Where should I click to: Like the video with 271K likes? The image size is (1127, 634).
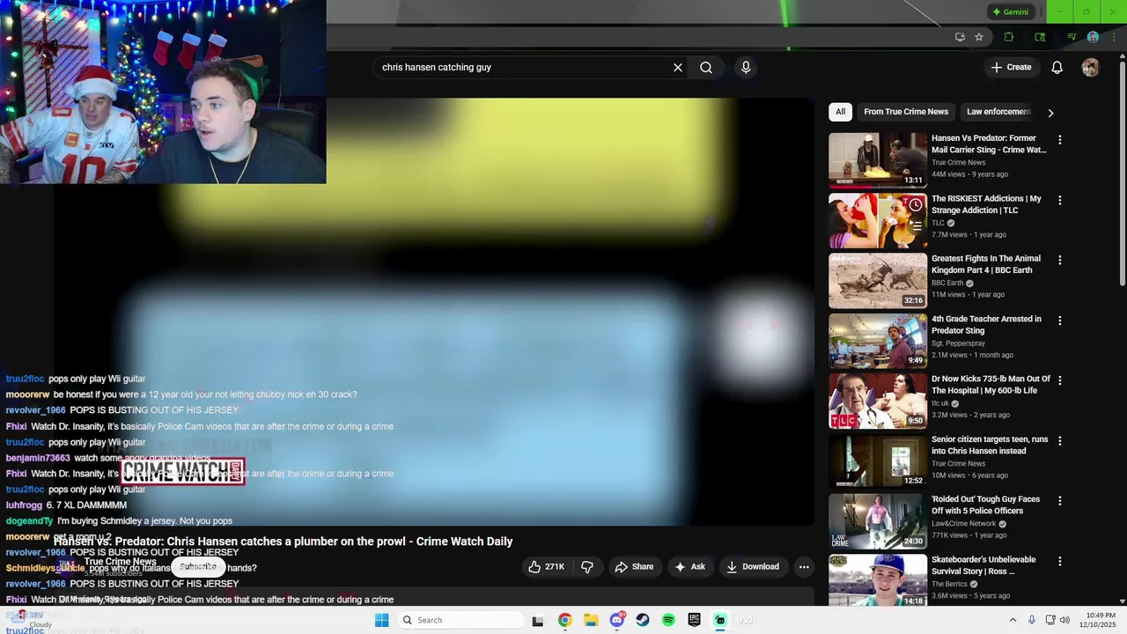pyautogui.click(x=547, y=567)
